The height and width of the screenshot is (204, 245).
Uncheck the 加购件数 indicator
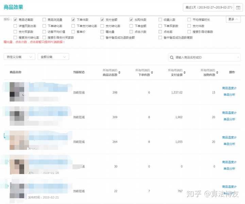tap(131, 20)
